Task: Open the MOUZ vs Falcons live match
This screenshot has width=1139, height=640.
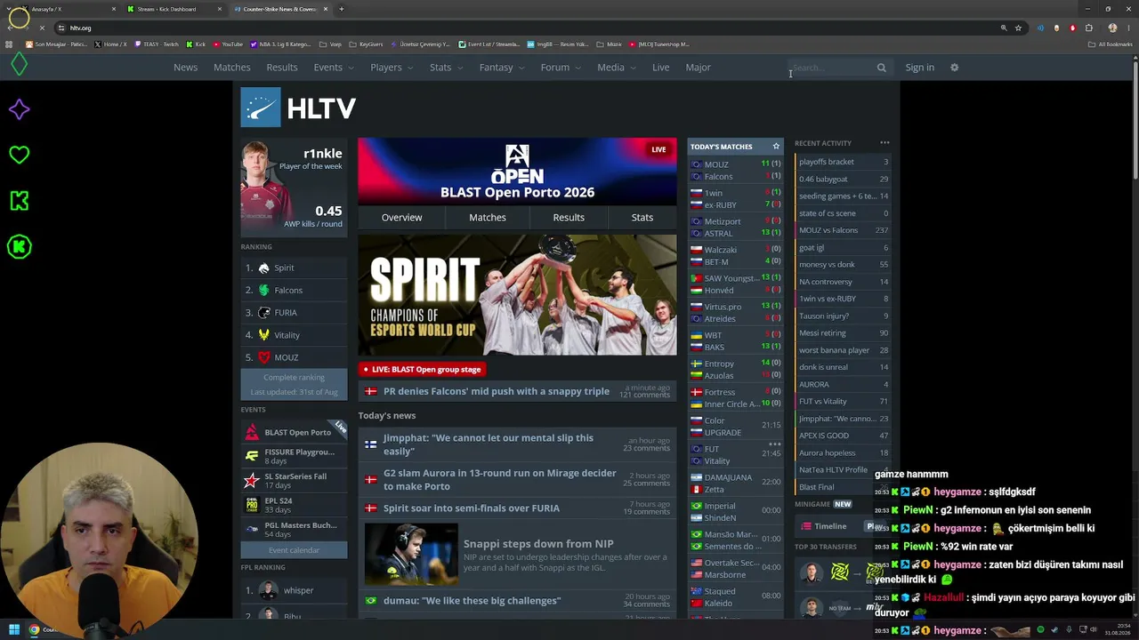Action: [736, 171]
